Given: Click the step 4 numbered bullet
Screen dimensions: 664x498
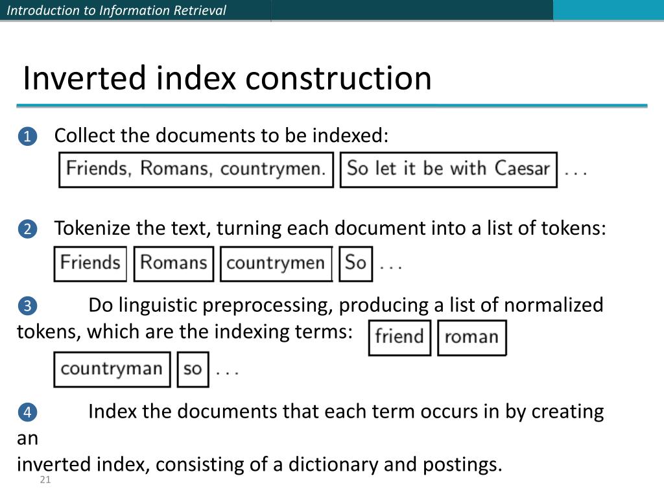Looking at the screenshot, I should (x=27, y=412).
